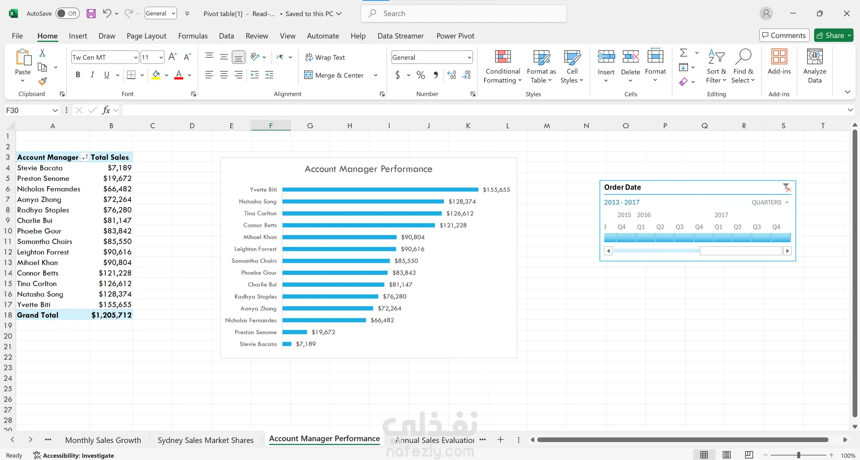Click the Share button

click(x=831, y=35)
